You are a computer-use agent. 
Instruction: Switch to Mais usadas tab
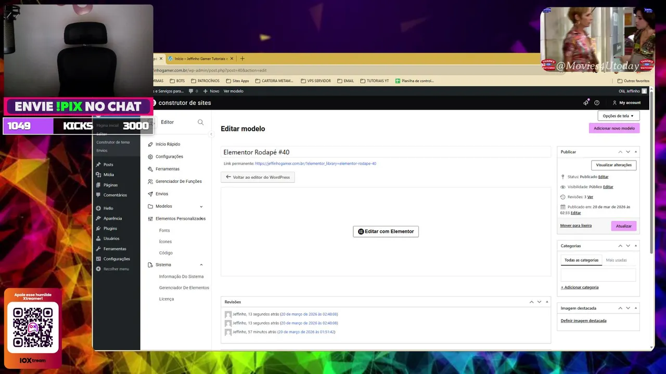tap(616, 260)
